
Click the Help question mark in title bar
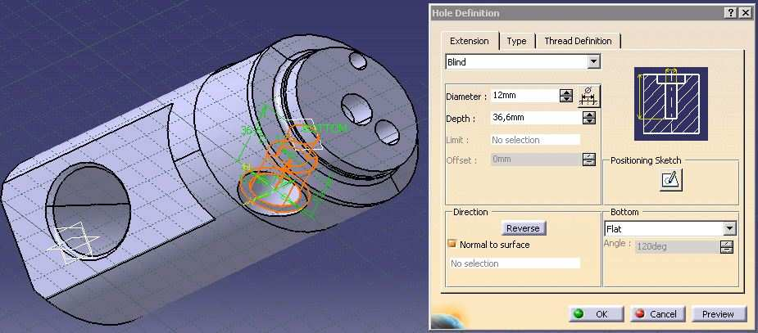732,13
